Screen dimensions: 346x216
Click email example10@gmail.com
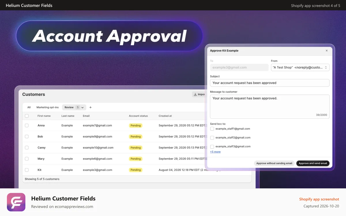(98, 148)
